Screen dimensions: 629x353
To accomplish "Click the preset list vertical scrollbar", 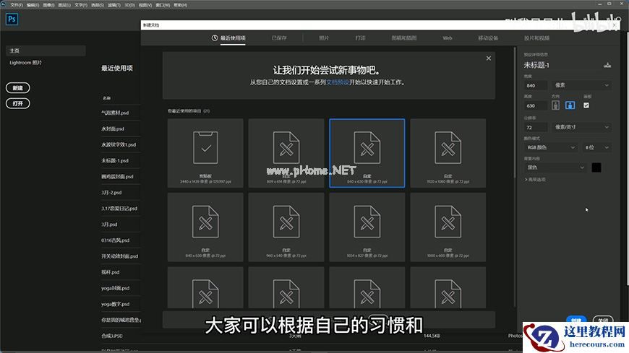I will (x=515, y=112).
